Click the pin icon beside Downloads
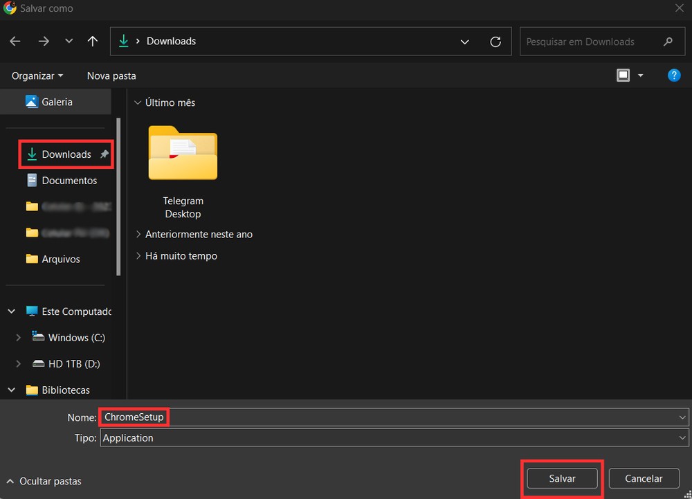Viewport: 692px width, 499px height. coord(104,154)
